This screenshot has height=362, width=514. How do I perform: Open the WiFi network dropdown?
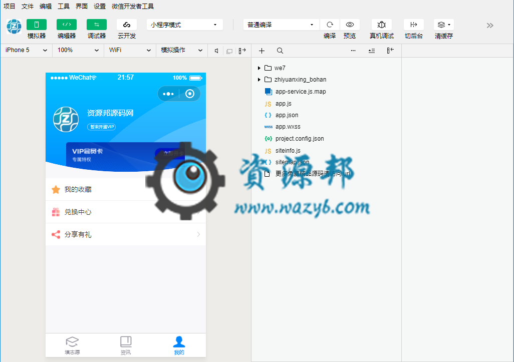130,50
